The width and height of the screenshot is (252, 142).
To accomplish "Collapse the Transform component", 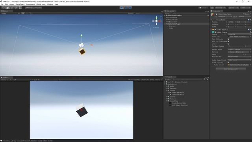I will [x=211, y=20].
